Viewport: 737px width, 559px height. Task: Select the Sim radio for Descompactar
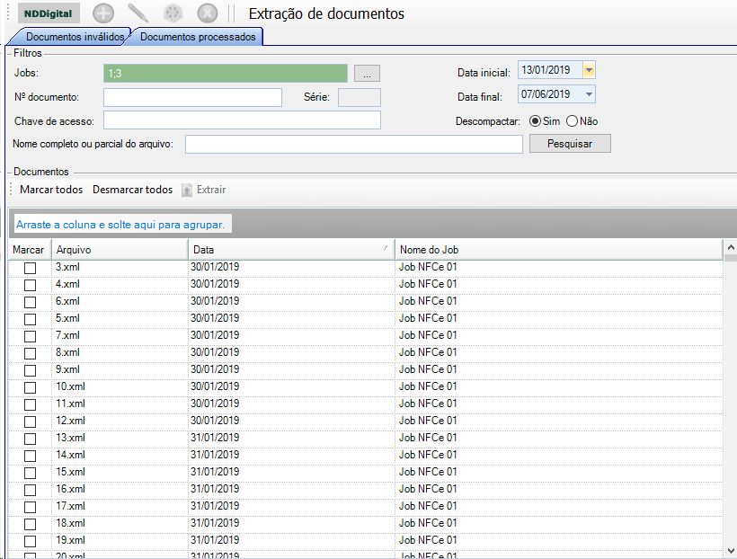[535, 121]
